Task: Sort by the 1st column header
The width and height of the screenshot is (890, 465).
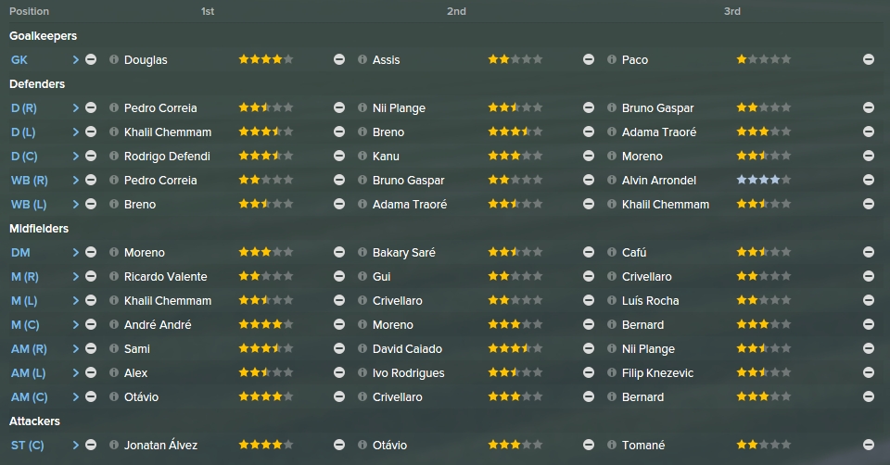Action: click(208, 11)
